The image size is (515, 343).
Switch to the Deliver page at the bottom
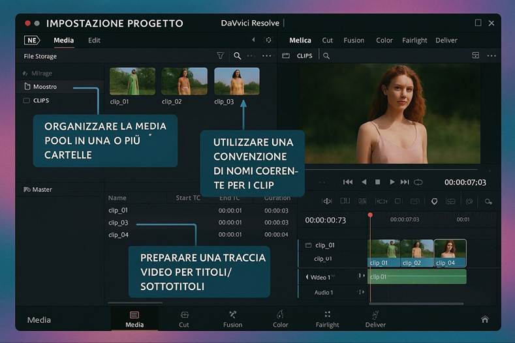[x=375, y=320]
